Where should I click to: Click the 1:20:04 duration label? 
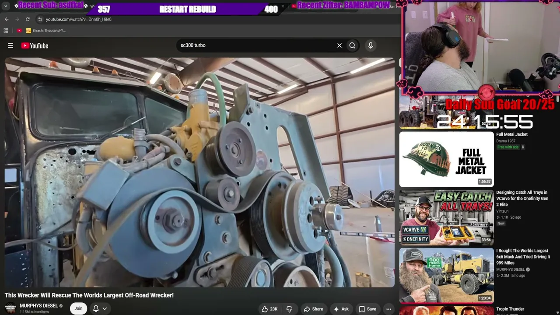(484, 298)
